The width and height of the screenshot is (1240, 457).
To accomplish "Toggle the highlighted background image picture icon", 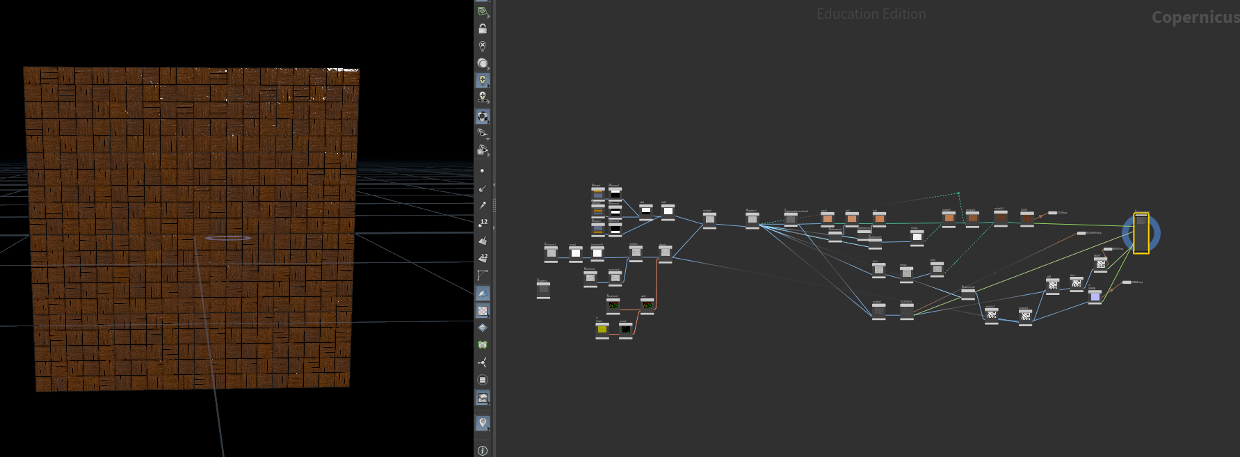I will pos(483,397).
